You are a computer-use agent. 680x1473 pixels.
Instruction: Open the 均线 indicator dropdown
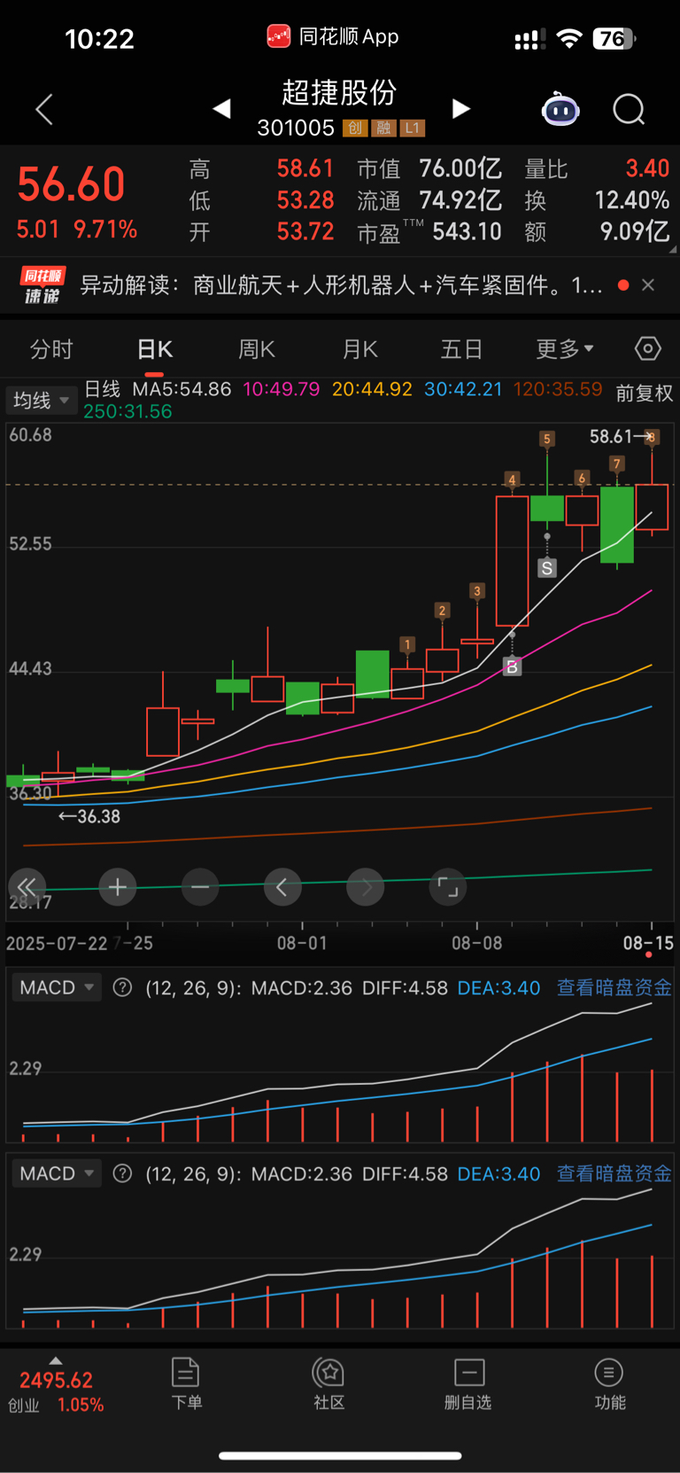click(x=40, y=401)
